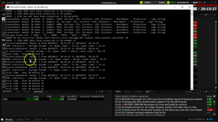Maximize the upper right panel
This screenshot has width=218, height=122.
pos(212,15)
